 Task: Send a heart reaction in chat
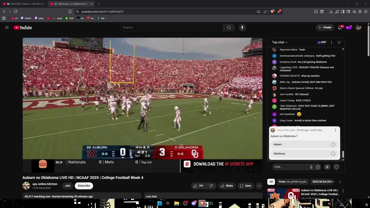[336, 167]
